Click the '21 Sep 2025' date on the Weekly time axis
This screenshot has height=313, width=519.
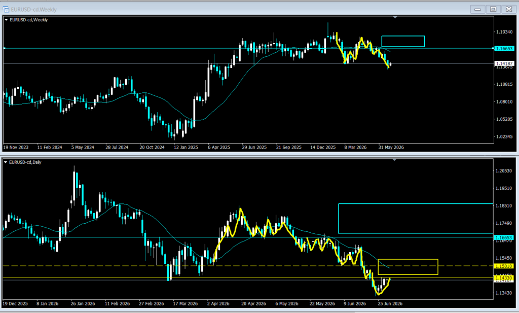tap(288, 148)
